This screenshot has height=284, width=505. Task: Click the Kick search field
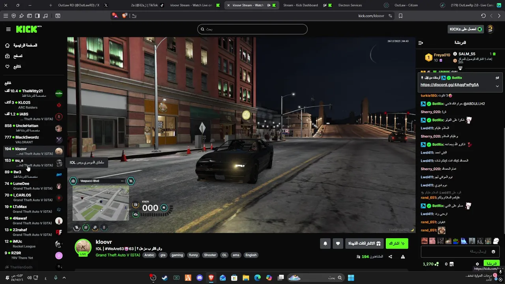coord(252,29)
